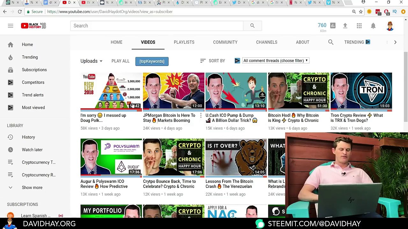Click the upload video arrow icon
Viewport: 408px width, 229px height.
point(345,26)
